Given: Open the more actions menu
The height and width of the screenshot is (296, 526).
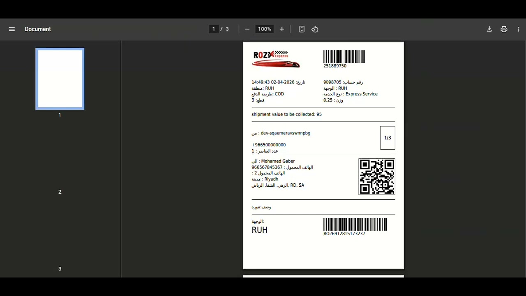Looking at the screenshot, I should [x=519, y=29].
